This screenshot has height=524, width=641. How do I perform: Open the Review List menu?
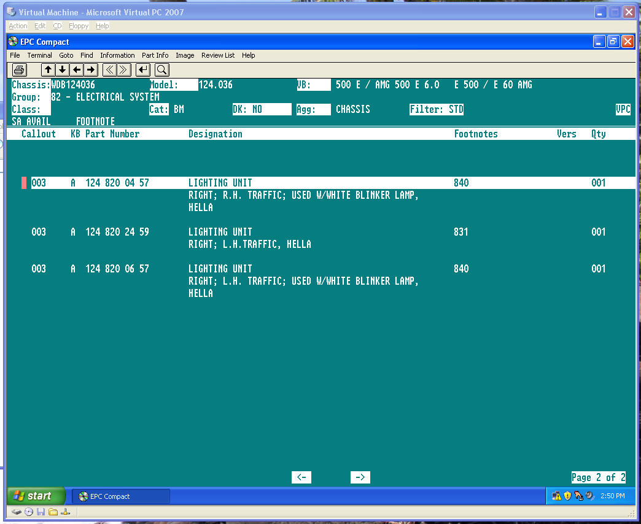[x=217, y=55]
